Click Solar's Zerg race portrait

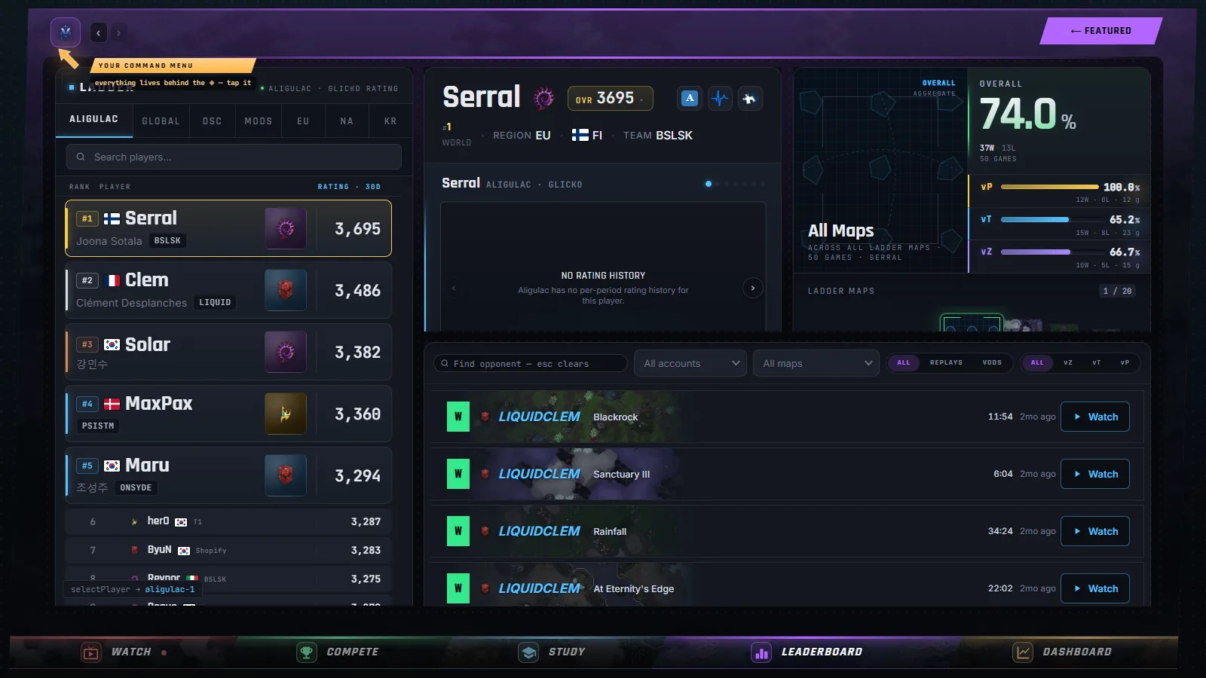[286, 352]
